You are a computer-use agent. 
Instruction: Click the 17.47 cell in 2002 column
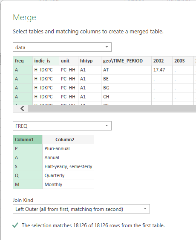(162, 70)
